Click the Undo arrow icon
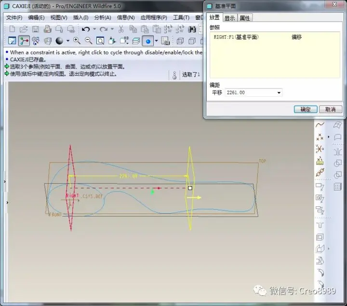 click(x=86, y=29)
